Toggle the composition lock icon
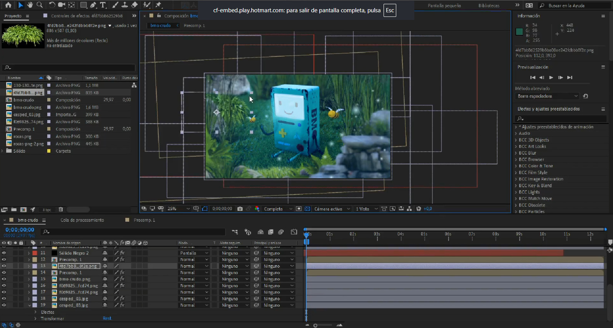 click(159, 16)
